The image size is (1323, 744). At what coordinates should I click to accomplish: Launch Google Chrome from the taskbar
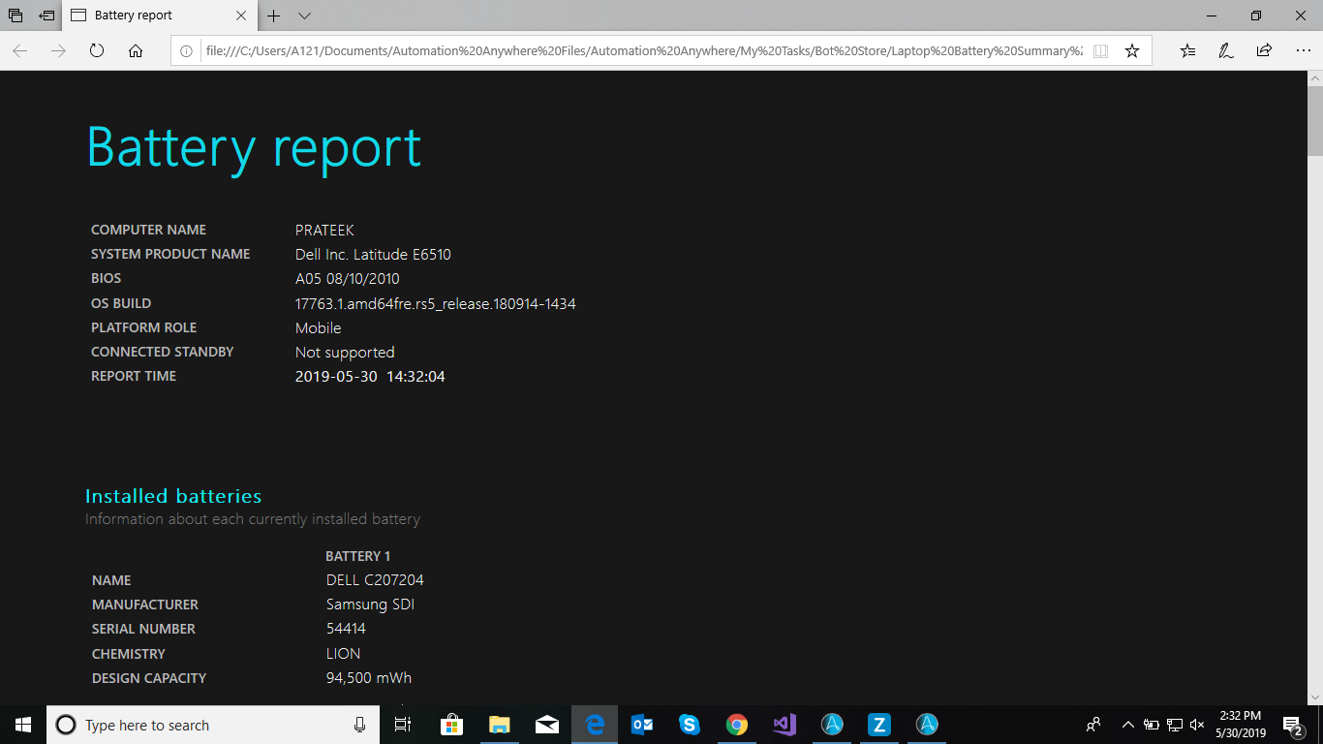coord(736,725)
